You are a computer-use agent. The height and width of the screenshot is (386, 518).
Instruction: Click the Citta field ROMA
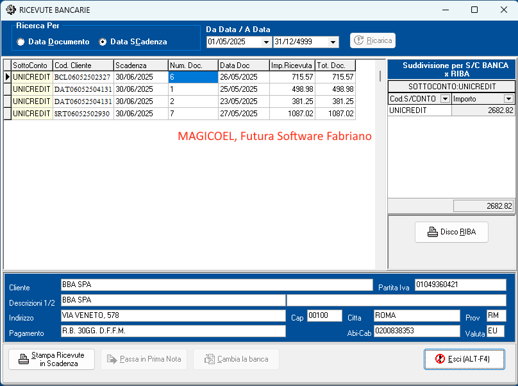click(x=417, y=315)
